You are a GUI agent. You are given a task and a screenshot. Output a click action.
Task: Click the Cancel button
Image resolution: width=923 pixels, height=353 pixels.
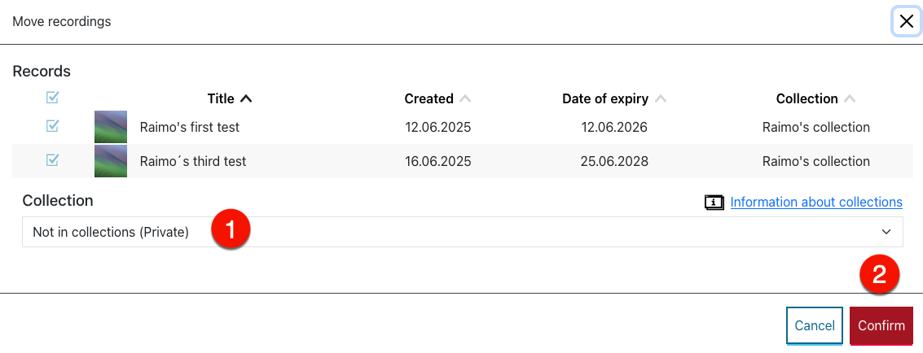coord(814,325)
